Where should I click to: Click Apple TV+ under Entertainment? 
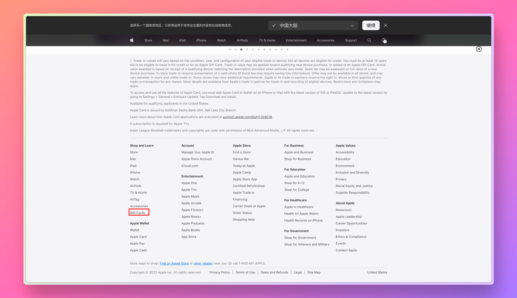(x=189, y=190)
